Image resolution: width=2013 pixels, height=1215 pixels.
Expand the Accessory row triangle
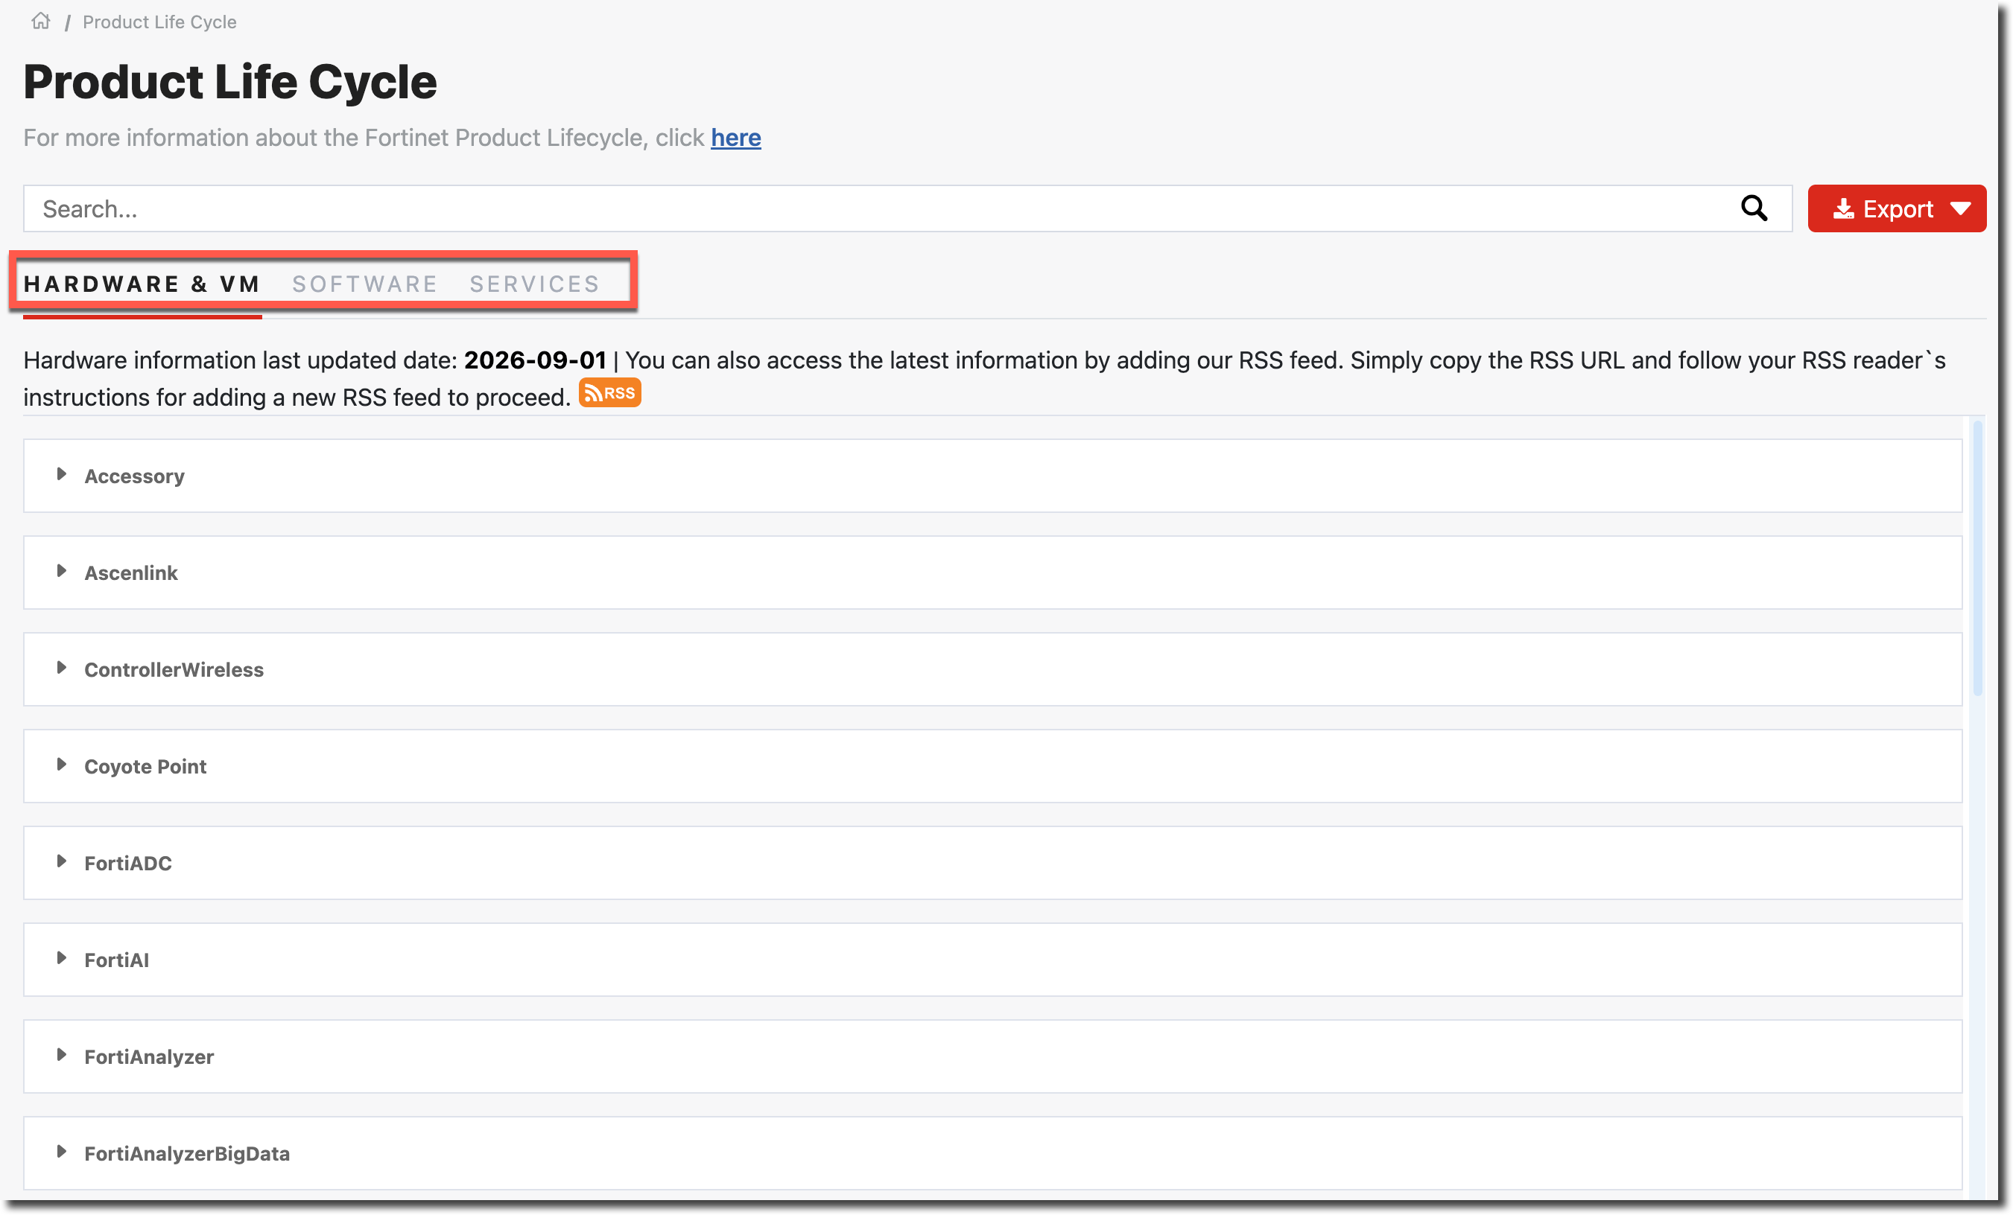point(61,474)
